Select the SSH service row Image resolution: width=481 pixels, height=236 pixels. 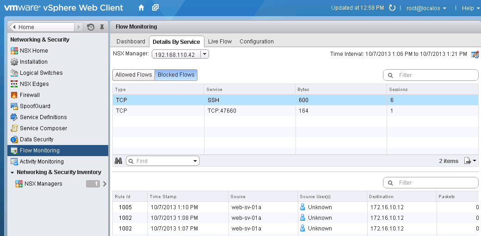[x=296, y=100]
